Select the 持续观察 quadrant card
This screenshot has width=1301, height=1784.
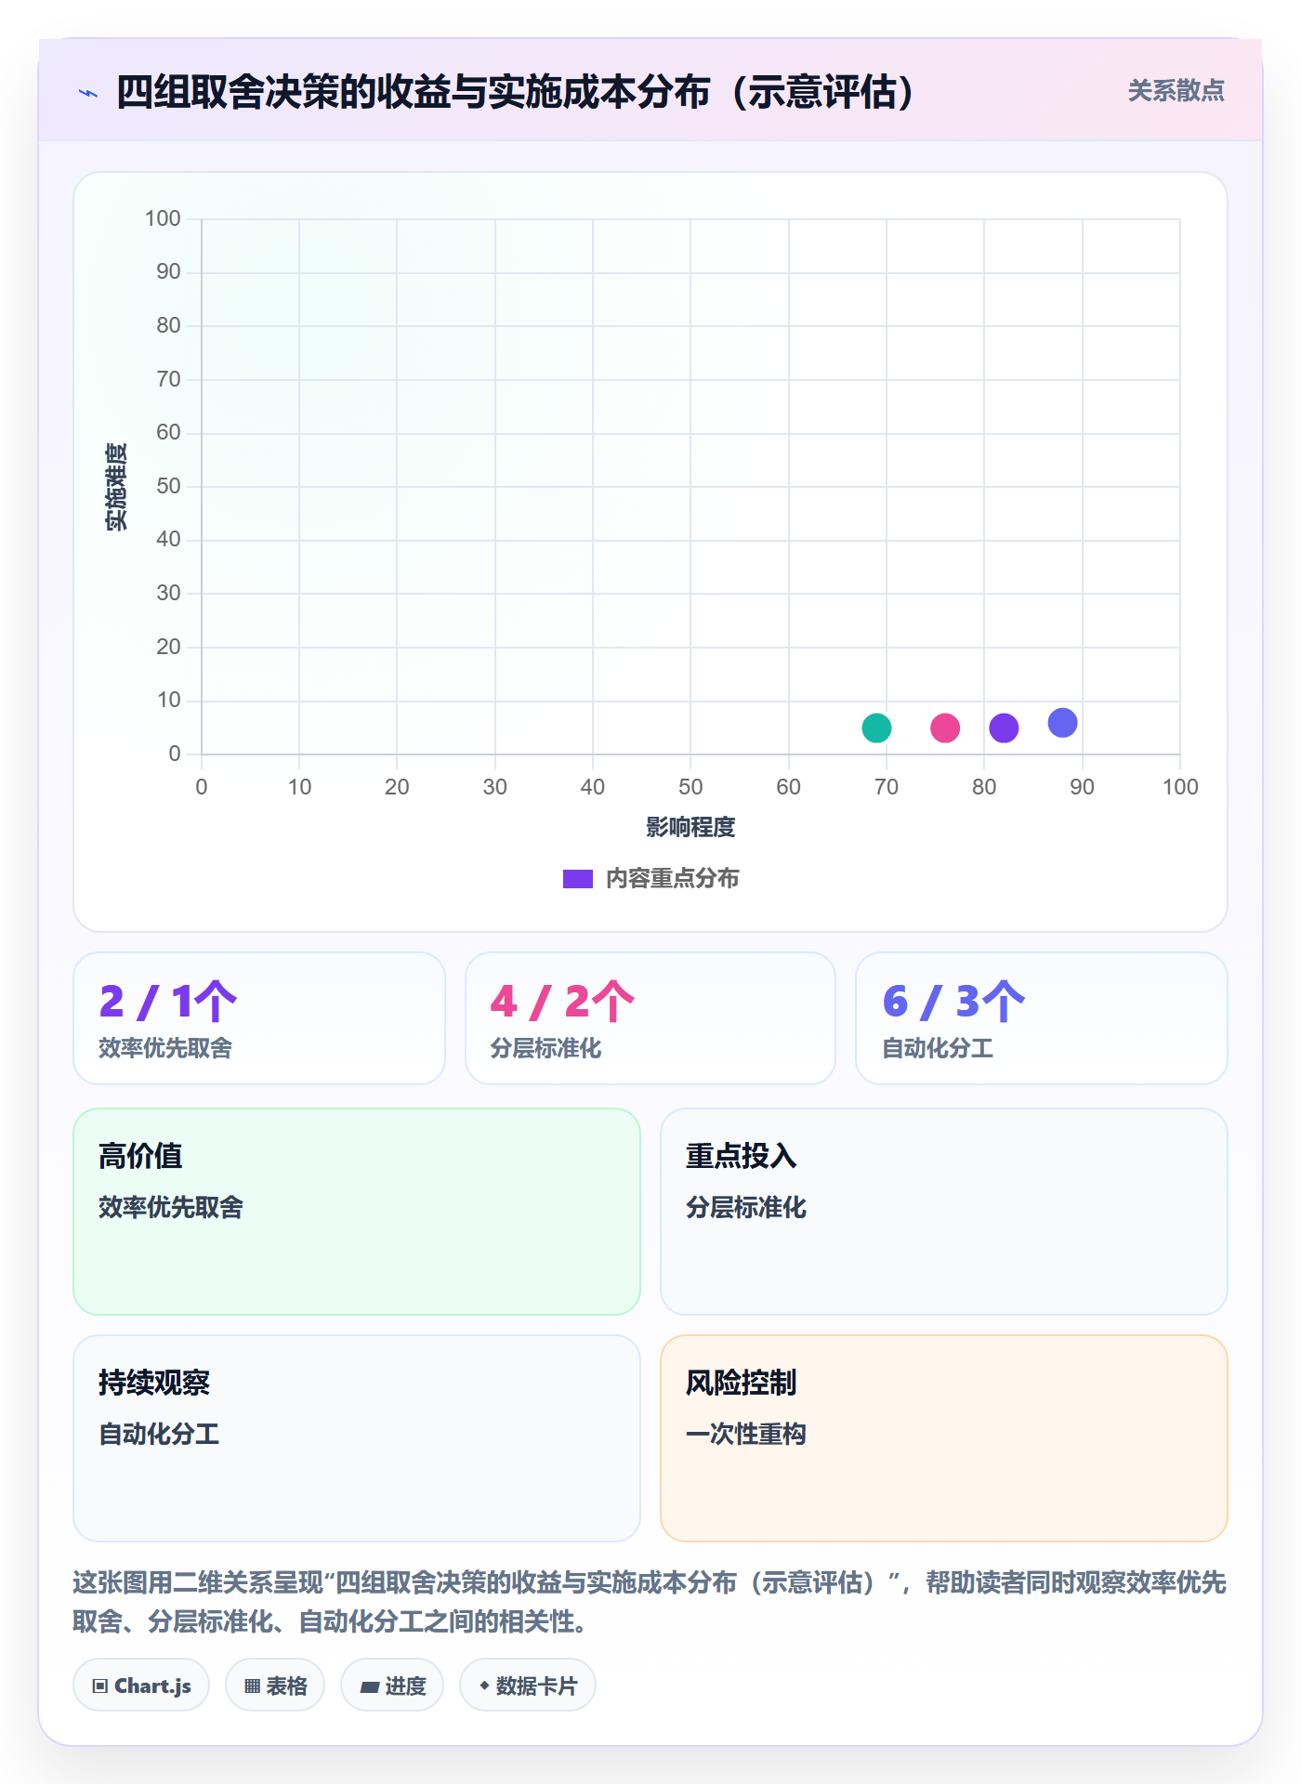coord(357,1438)
